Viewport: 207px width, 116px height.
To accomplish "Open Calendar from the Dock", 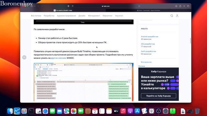I will click(x=95, y=111).
